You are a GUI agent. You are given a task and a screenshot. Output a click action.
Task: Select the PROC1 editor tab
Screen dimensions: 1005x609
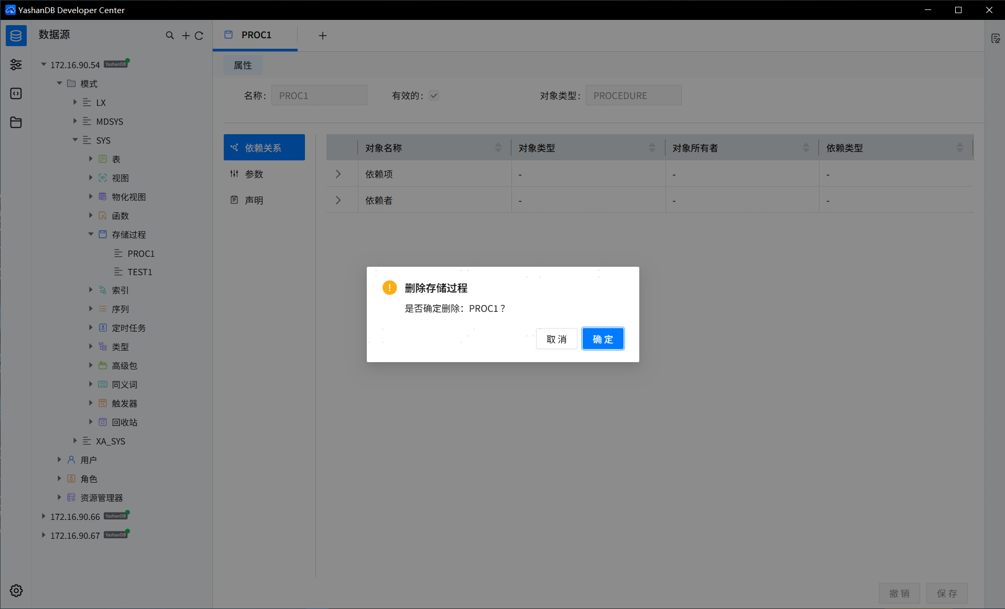(x=256, y=35)
